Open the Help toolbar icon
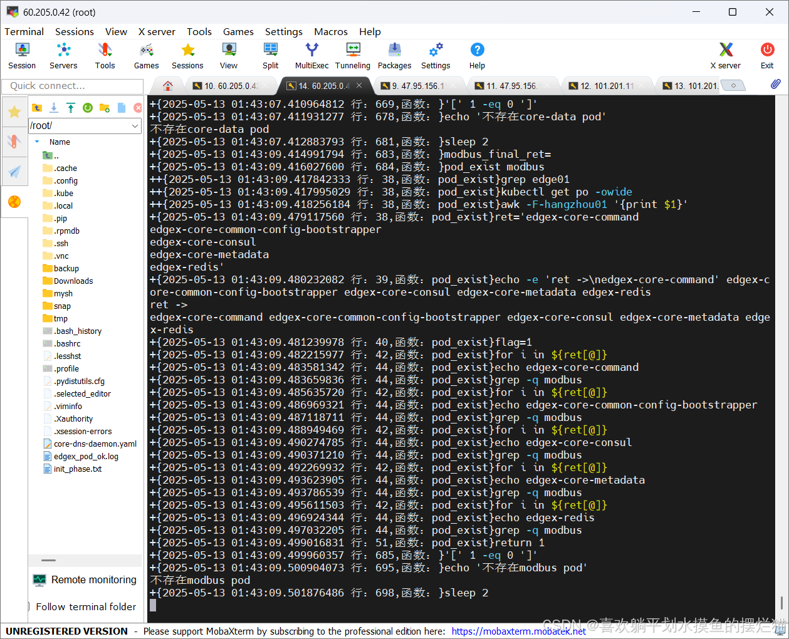This screenshot has height=639, width=789. tap(477, 56)
